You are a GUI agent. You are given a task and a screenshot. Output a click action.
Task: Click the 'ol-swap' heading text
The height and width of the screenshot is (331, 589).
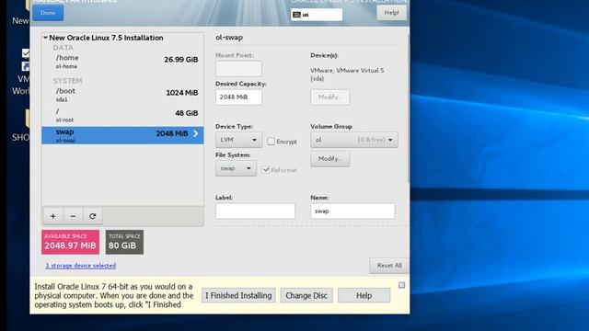coord(229,38)
